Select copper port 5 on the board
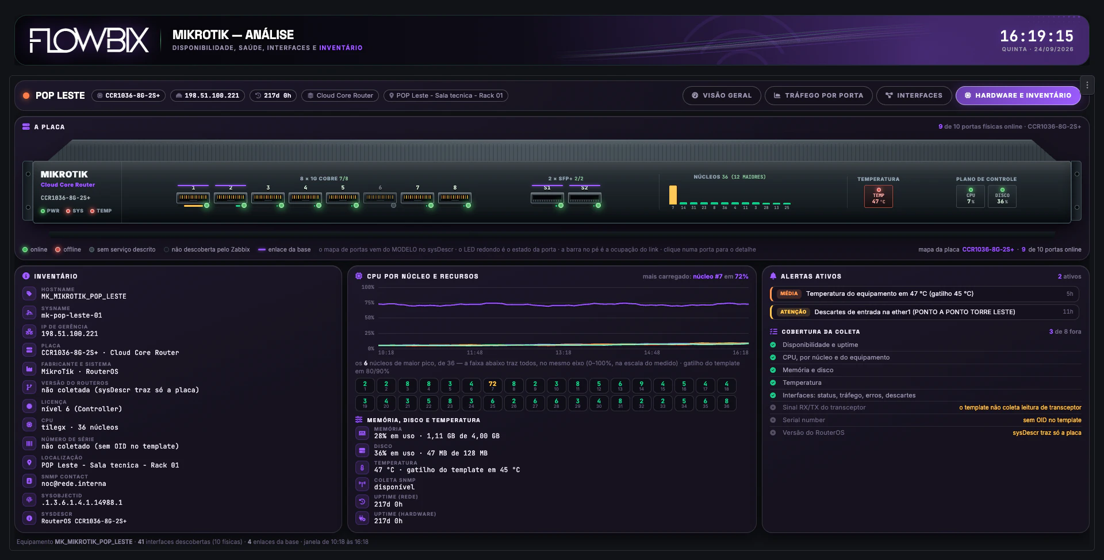Image resolution: width=1104 pixels, height=560 pixels. [343, 198]
